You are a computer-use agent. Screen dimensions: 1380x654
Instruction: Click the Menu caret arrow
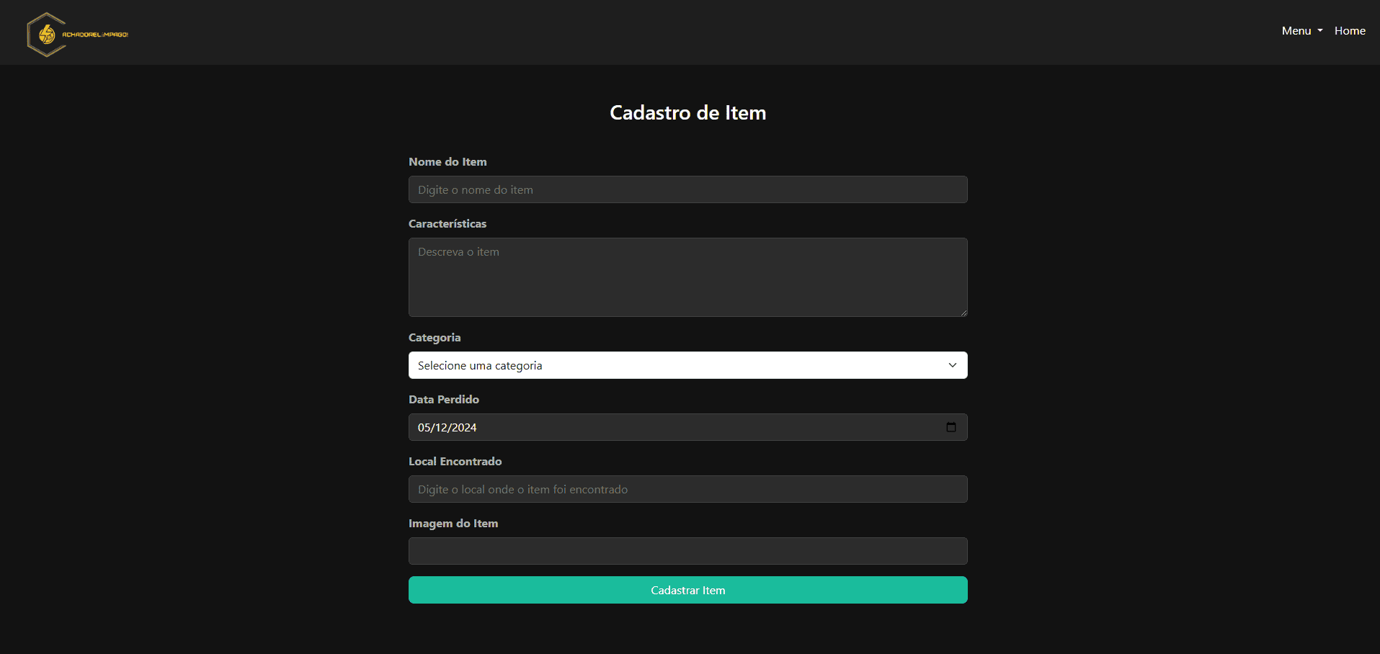[x=1320, y=31]
